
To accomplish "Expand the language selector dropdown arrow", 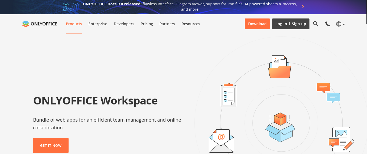I will tap(344, 24).
